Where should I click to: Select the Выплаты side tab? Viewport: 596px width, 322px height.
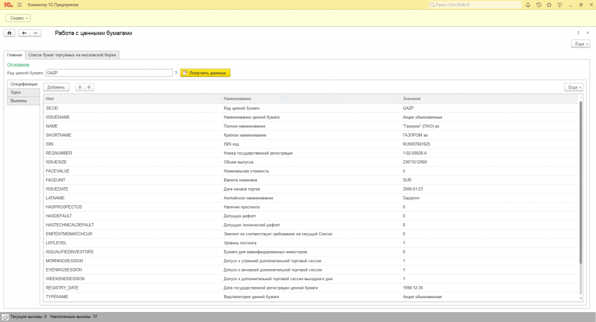[23, 101]
